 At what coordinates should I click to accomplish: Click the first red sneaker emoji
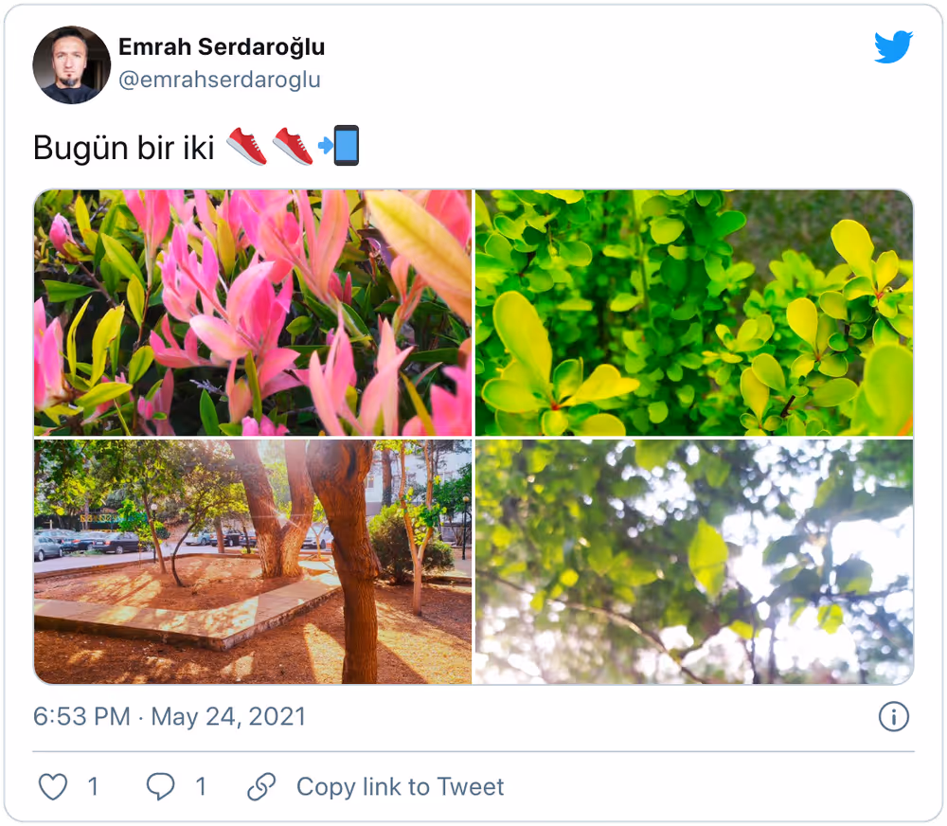(246, 146)
